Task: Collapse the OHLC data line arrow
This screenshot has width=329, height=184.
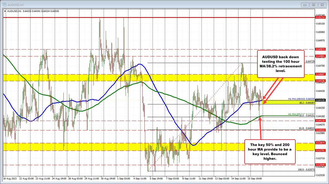Action: click(5, 11)
